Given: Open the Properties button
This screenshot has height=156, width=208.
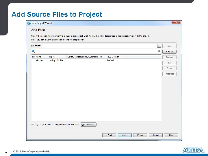Looking at the screenshot, I should coord(169,74).
